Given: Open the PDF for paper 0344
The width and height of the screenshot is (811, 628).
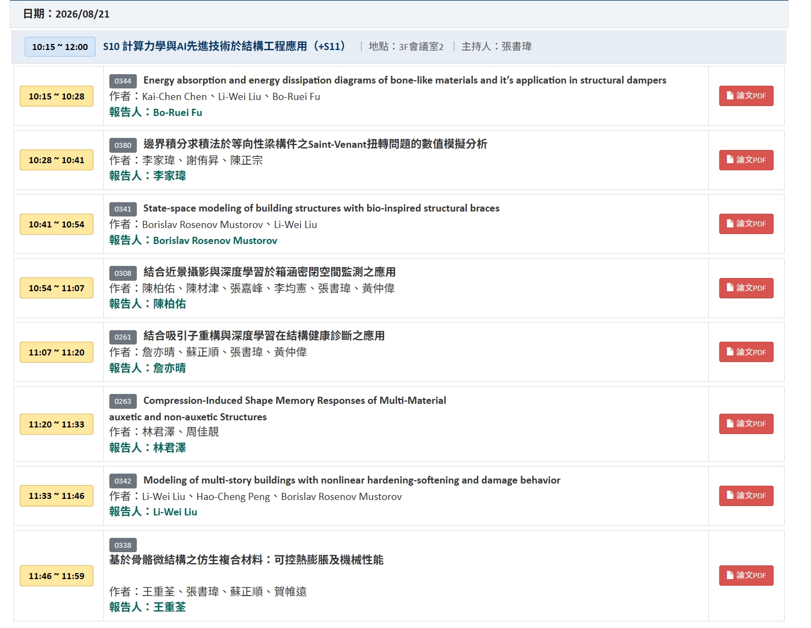Looking at the screenshot, I should click(746, 96).
